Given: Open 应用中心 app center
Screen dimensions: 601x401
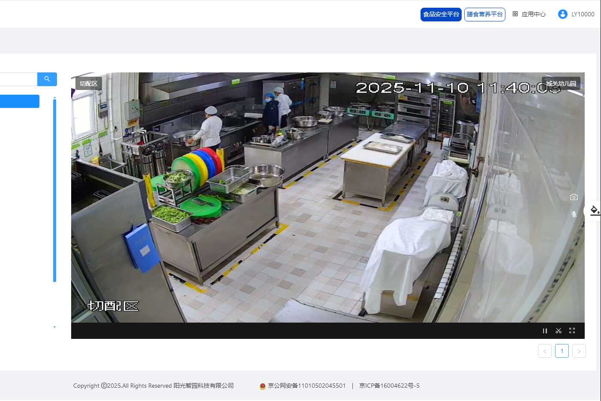Looking at the screenshot, I should click(x=529, y=14).
